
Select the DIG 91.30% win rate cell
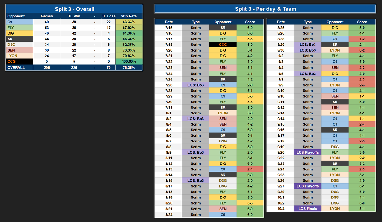point(129,33)
